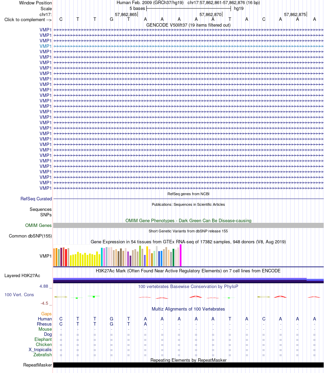Screen dimensions: 324x373
Task: Select the Chicken alignment row label
Action: pos(44,344)
